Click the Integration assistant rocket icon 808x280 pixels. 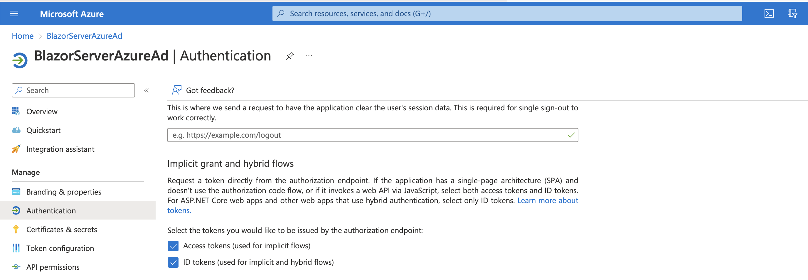tap(16, 149)
